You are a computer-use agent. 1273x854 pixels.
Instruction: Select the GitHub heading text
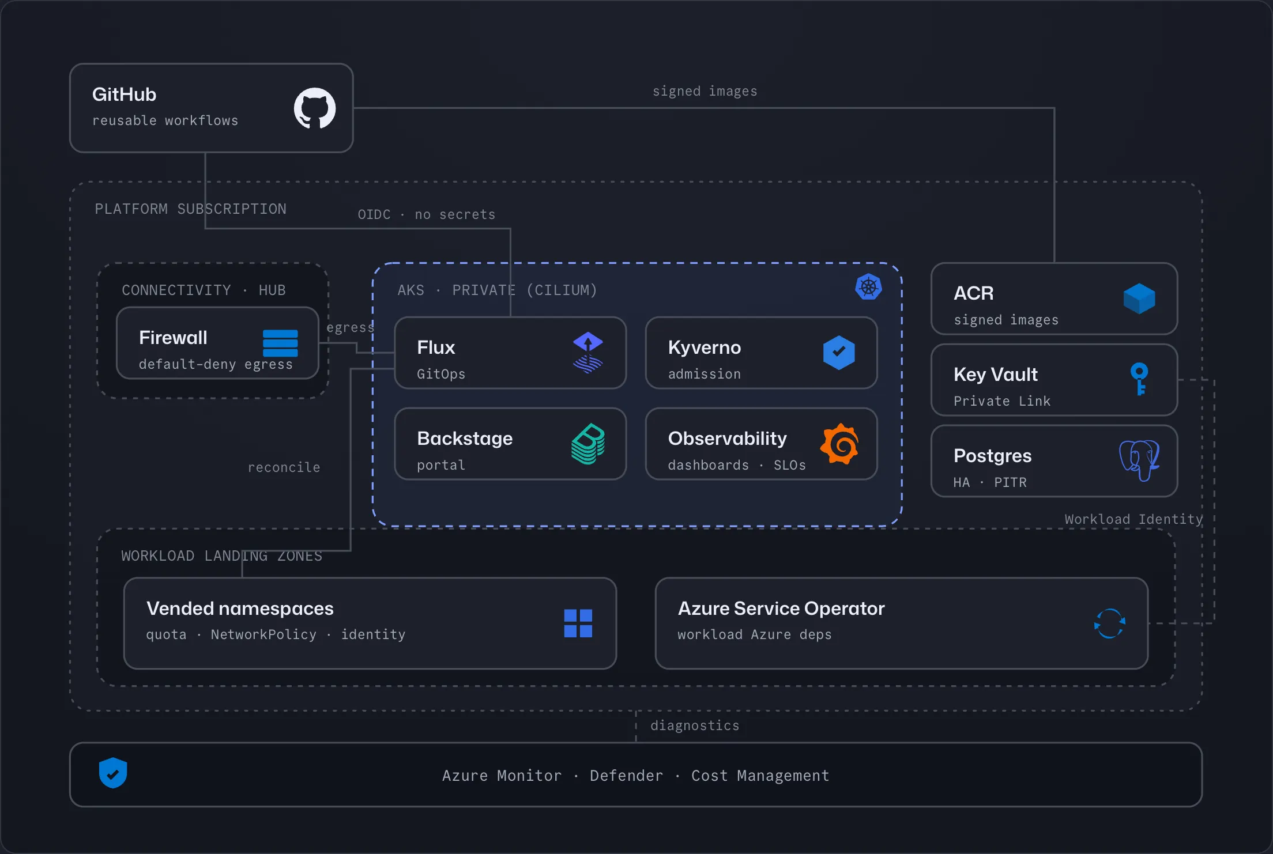pyautogui.click(x=125, y=95)
